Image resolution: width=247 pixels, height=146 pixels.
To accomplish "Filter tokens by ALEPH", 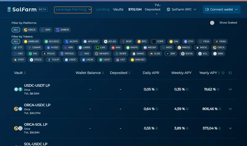I will click(72, 41).
